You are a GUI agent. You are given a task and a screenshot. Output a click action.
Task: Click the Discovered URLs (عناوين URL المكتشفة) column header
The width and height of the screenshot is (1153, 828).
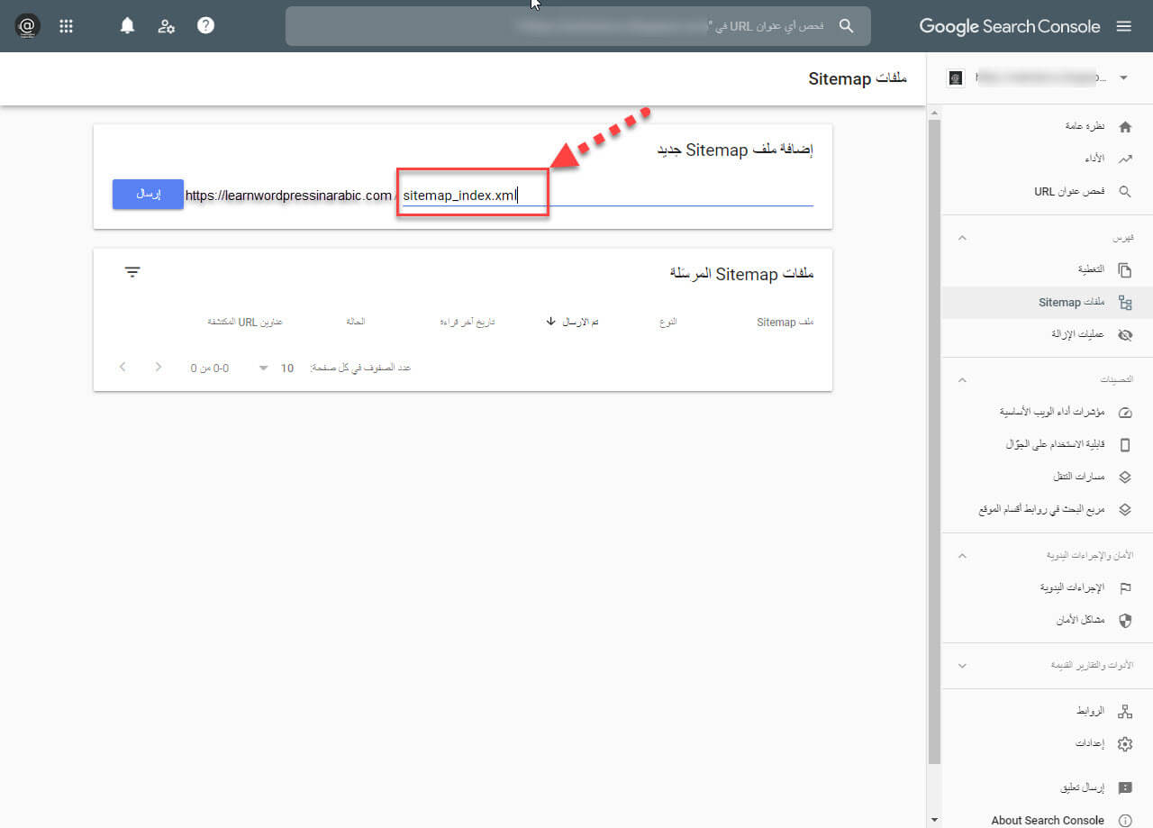tap(245, 323)
